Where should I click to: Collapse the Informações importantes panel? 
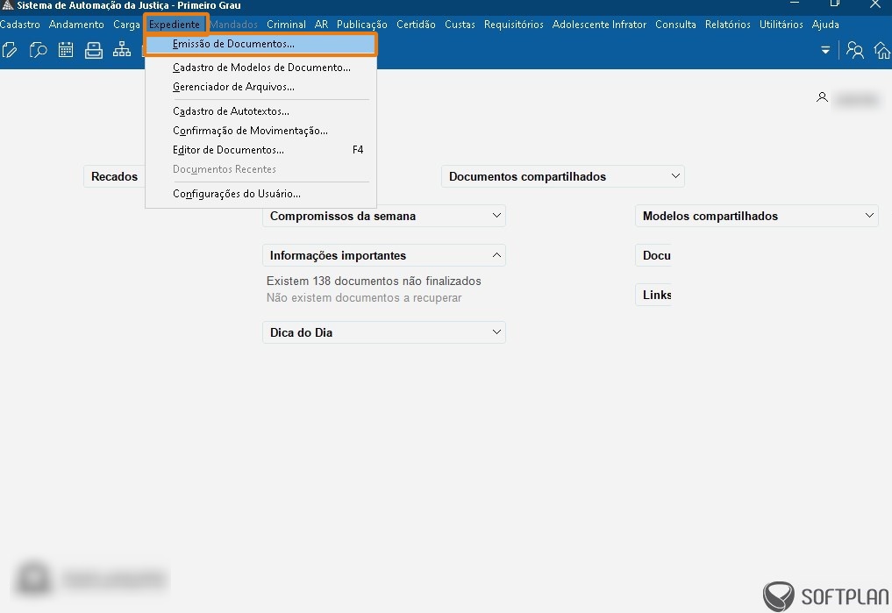coord(496,255)
